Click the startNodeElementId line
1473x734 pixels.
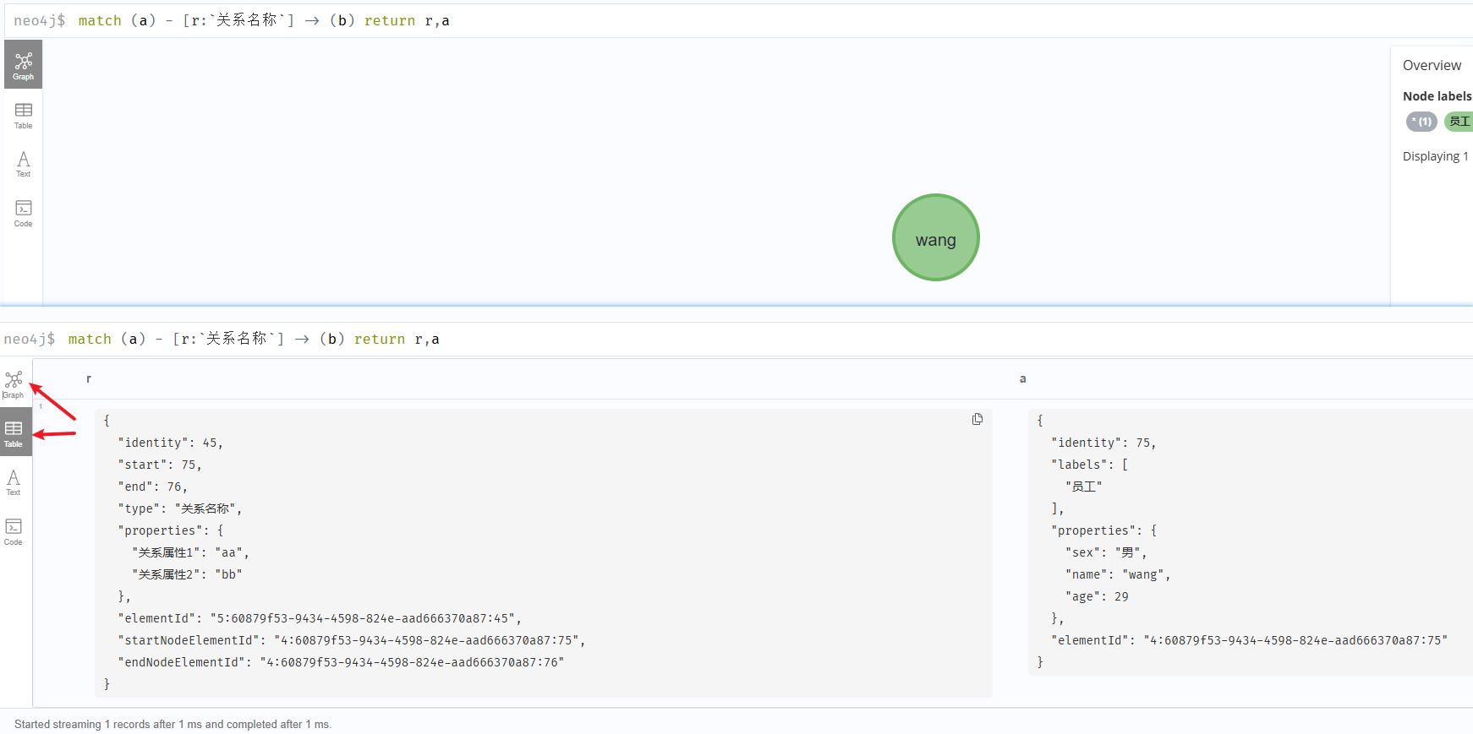352,640
